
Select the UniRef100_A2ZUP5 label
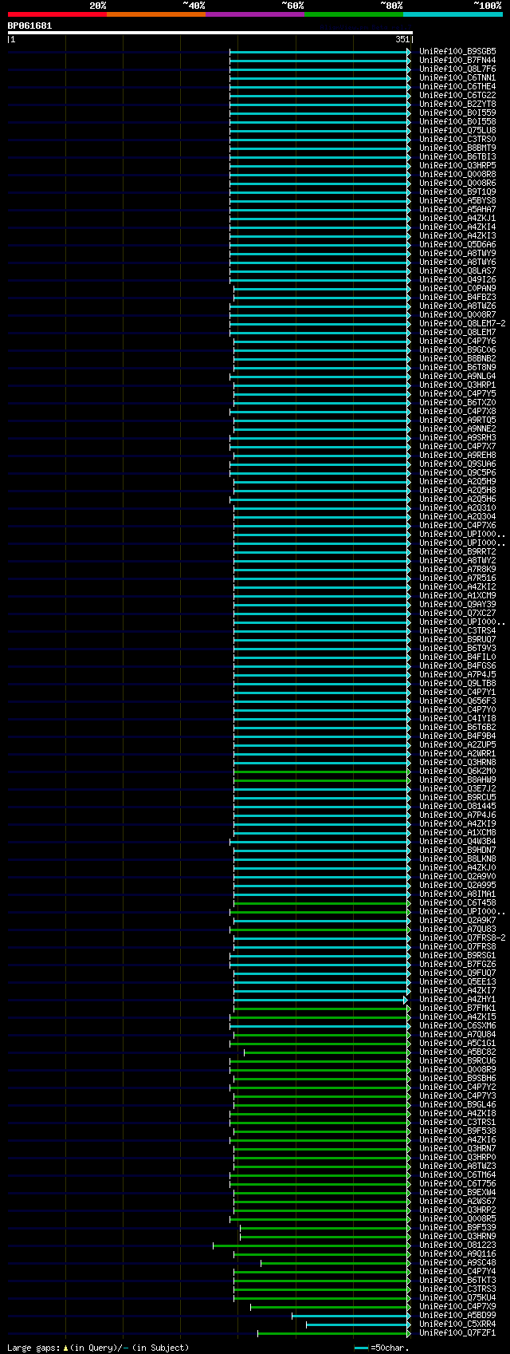click(457, 745)
